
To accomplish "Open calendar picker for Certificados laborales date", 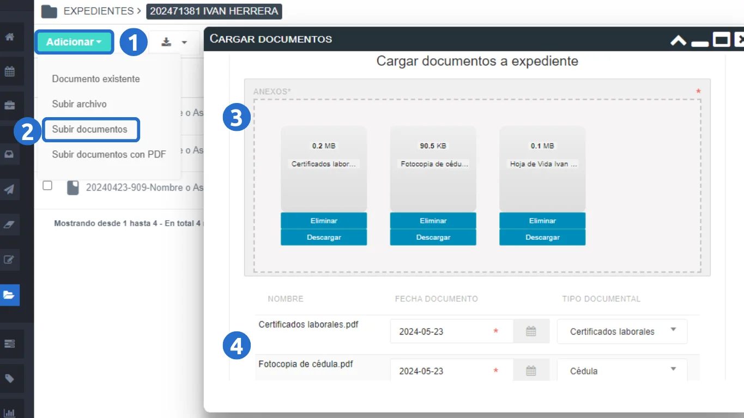I will pyautogui.click(x=531, y=331).
